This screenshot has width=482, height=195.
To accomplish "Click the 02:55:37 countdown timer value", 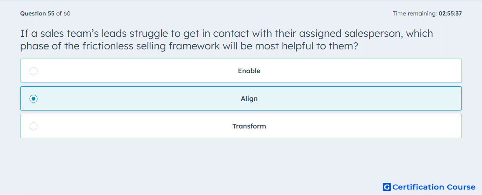I will coord(450,13).
